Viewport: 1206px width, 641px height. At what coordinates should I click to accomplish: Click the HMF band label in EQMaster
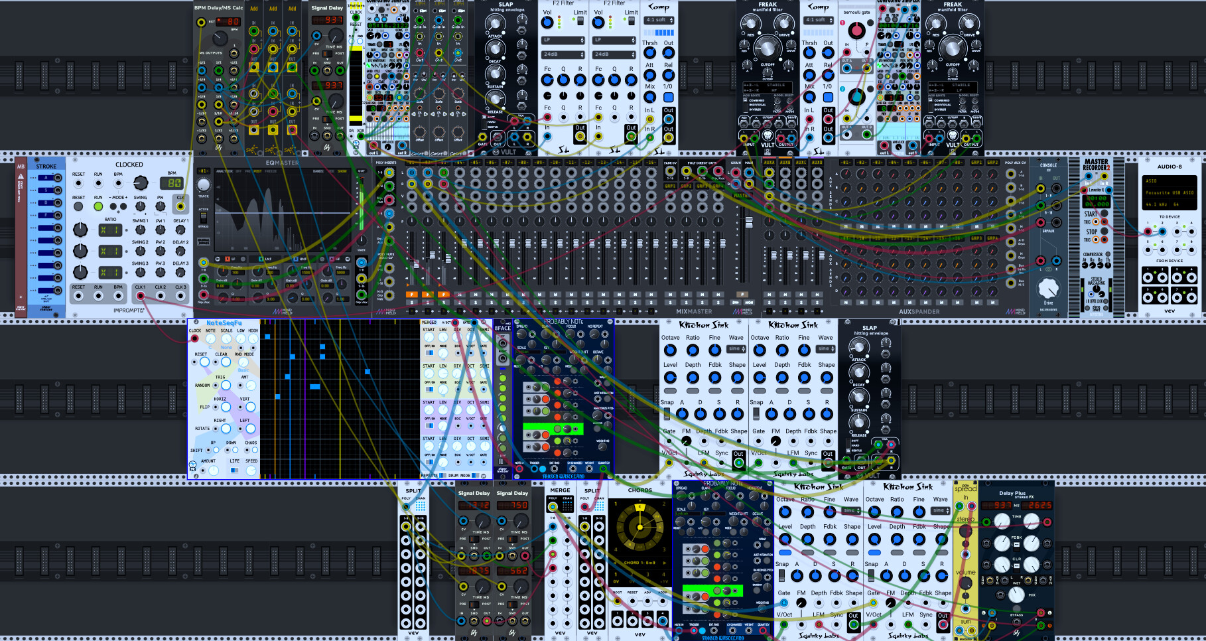coord(302,259)
